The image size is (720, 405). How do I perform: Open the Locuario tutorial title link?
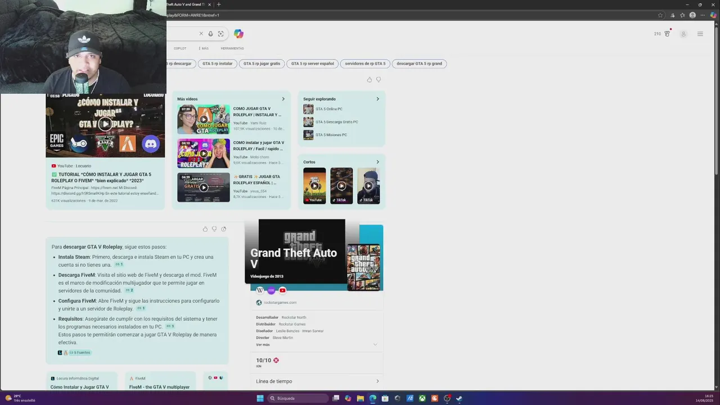pyautogui.click(x=101, y=177)
